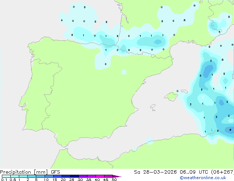Select the 5–10 mm legend swatch
This screenshot has height=181, width=234.
(40, 176)
